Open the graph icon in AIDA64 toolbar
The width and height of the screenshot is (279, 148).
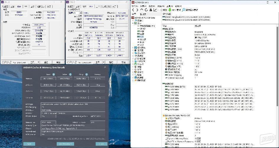pos(155,10)
